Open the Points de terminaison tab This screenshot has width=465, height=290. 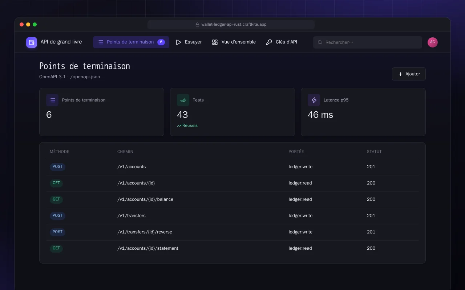click(x=131, y=42)
